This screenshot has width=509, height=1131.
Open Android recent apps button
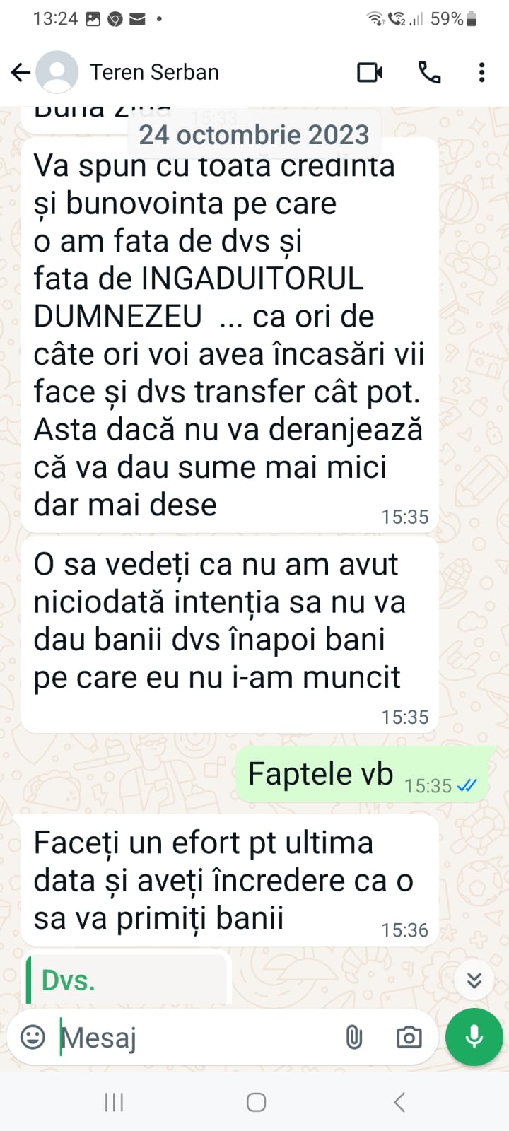114,1102
